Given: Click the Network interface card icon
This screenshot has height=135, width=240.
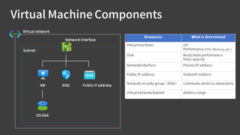Looking at the screenshot, I should (66, 47).
